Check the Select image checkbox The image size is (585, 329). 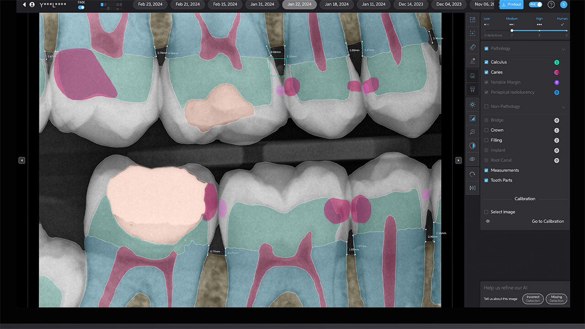click(486, 212)
